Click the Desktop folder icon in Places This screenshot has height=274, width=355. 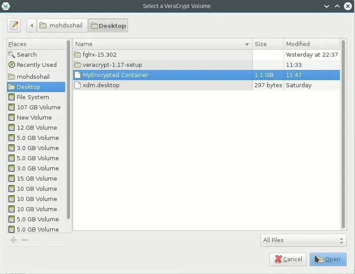click(x=12, y=87)
